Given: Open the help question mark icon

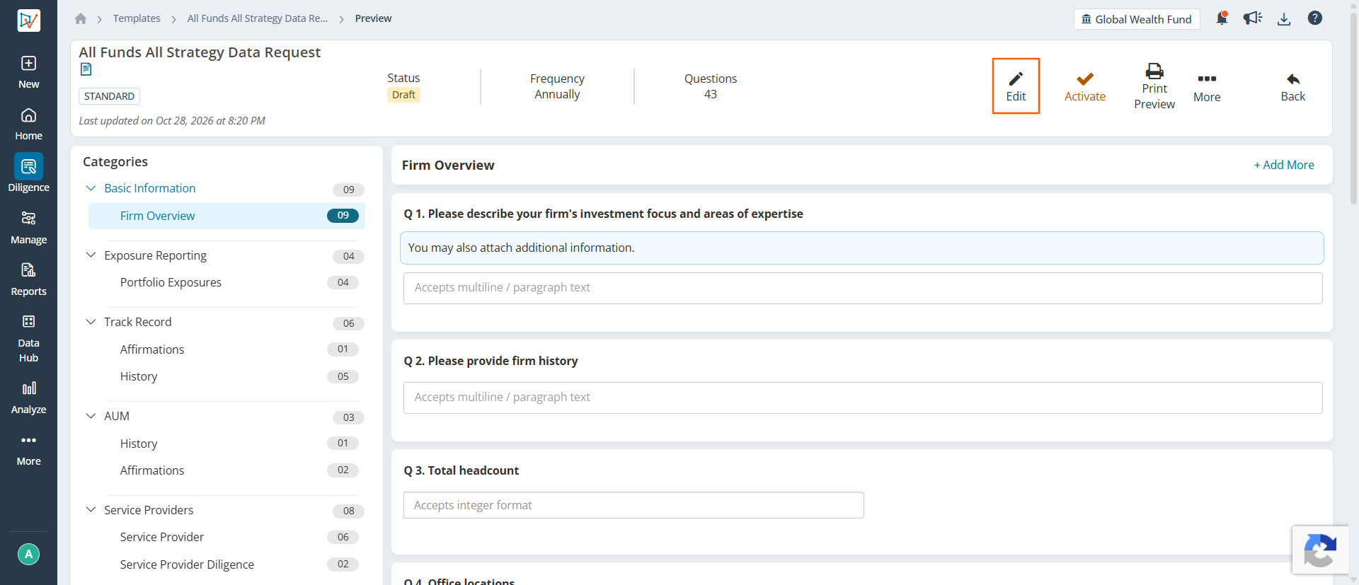Looking at the screenshot, I should coord(1315,18).
